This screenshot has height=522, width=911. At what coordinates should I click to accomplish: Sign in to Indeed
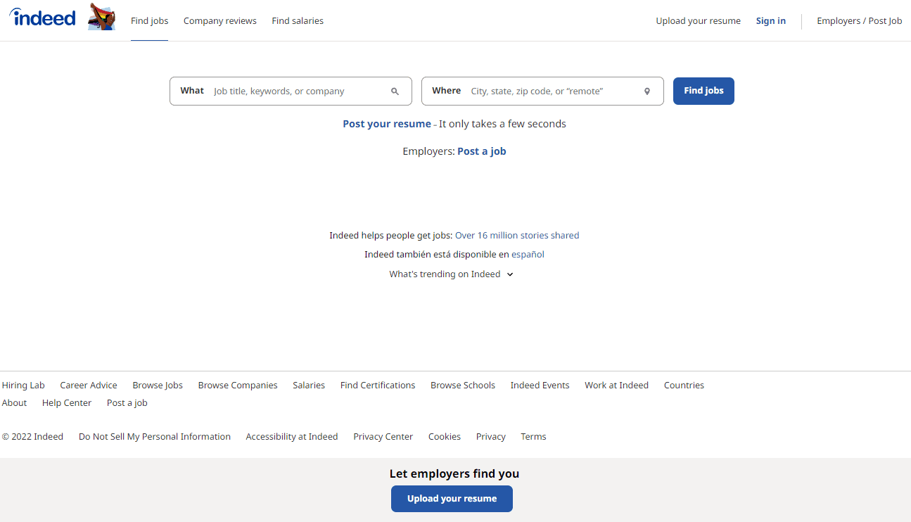coord(770,20)
